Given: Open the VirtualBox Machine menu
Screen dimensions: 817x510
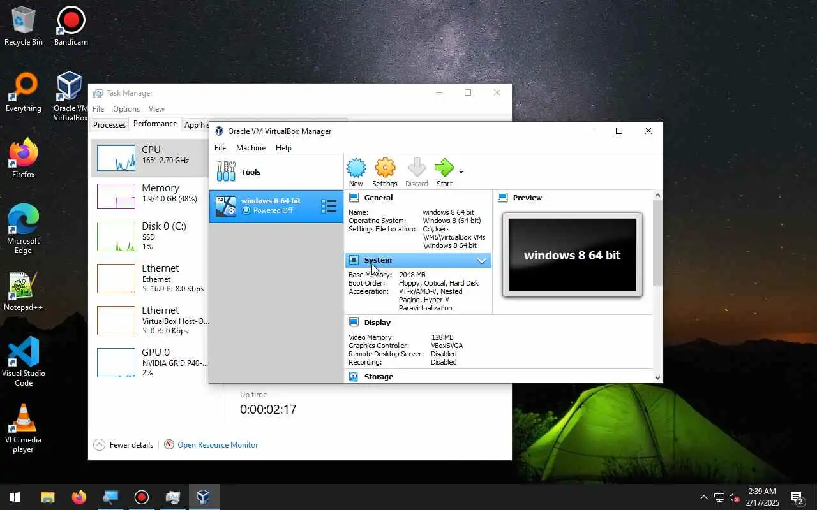Looking at the screenshot, I should (251, 147).
